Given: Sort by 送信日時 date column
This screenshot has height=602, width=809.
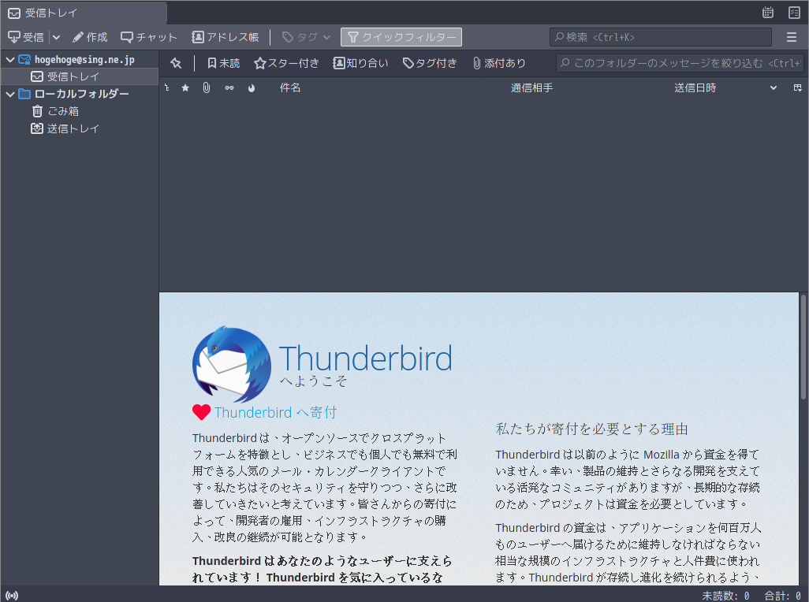Looking at the screenshot, I should coord(695,88).
